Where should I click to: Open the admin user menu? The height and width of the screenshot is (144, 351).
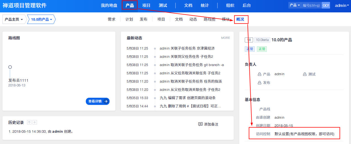click(342, 5)
